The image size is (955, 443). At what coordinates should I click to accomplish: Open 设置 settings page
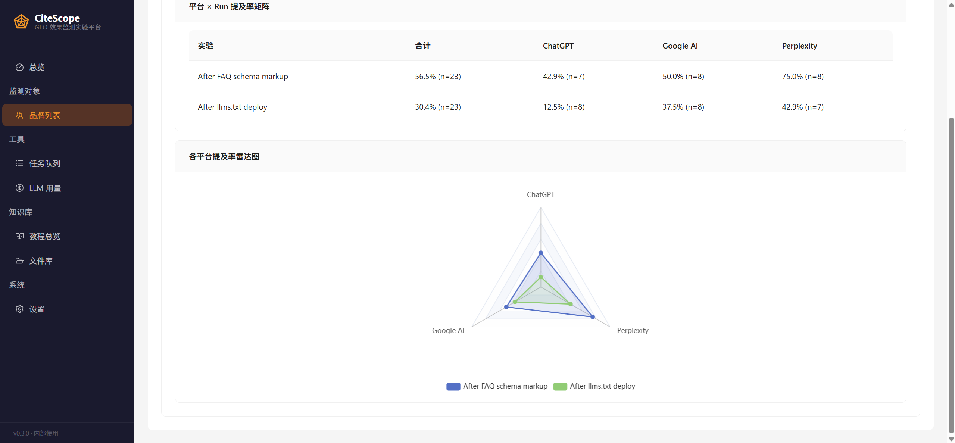pyautogui.click(x=67, y=309)
